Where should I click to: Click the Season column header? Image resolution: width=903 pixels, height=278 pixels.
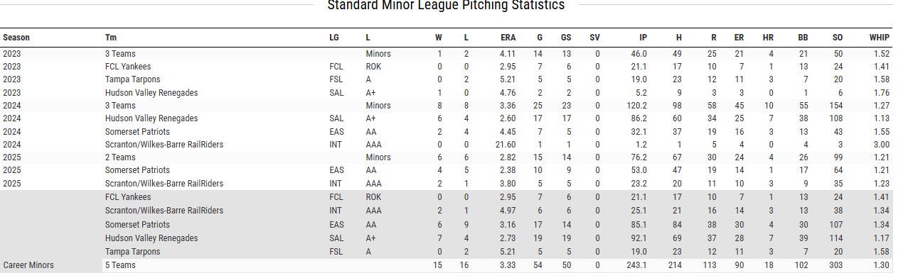point(16,38)
